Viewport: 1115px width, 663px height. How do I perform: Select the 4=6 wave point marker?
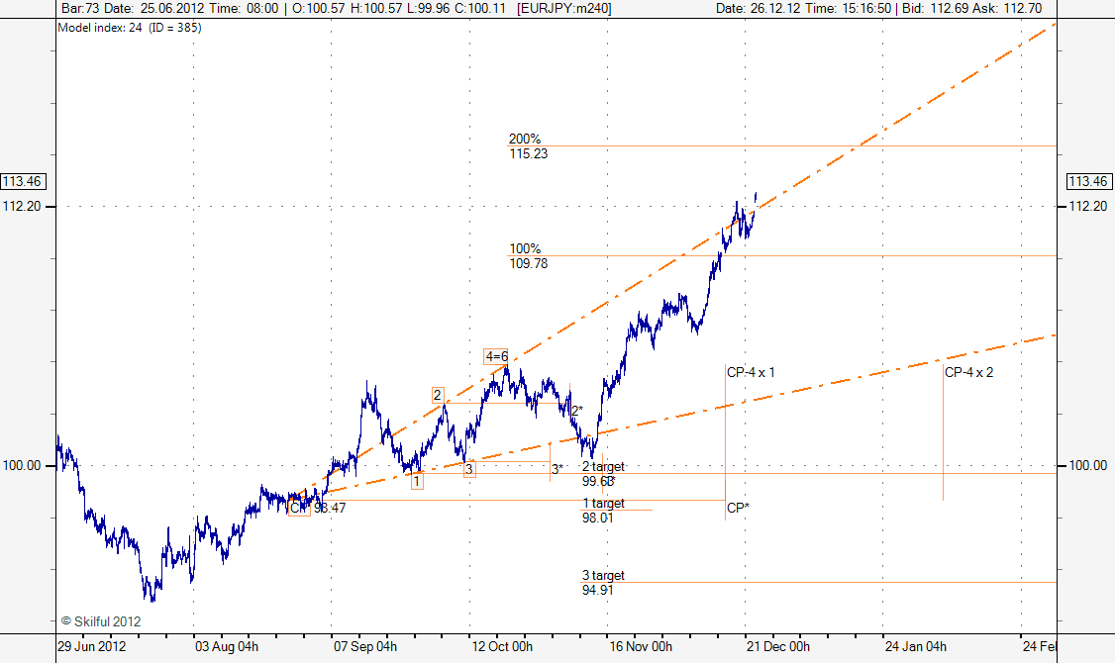point(496,356)
